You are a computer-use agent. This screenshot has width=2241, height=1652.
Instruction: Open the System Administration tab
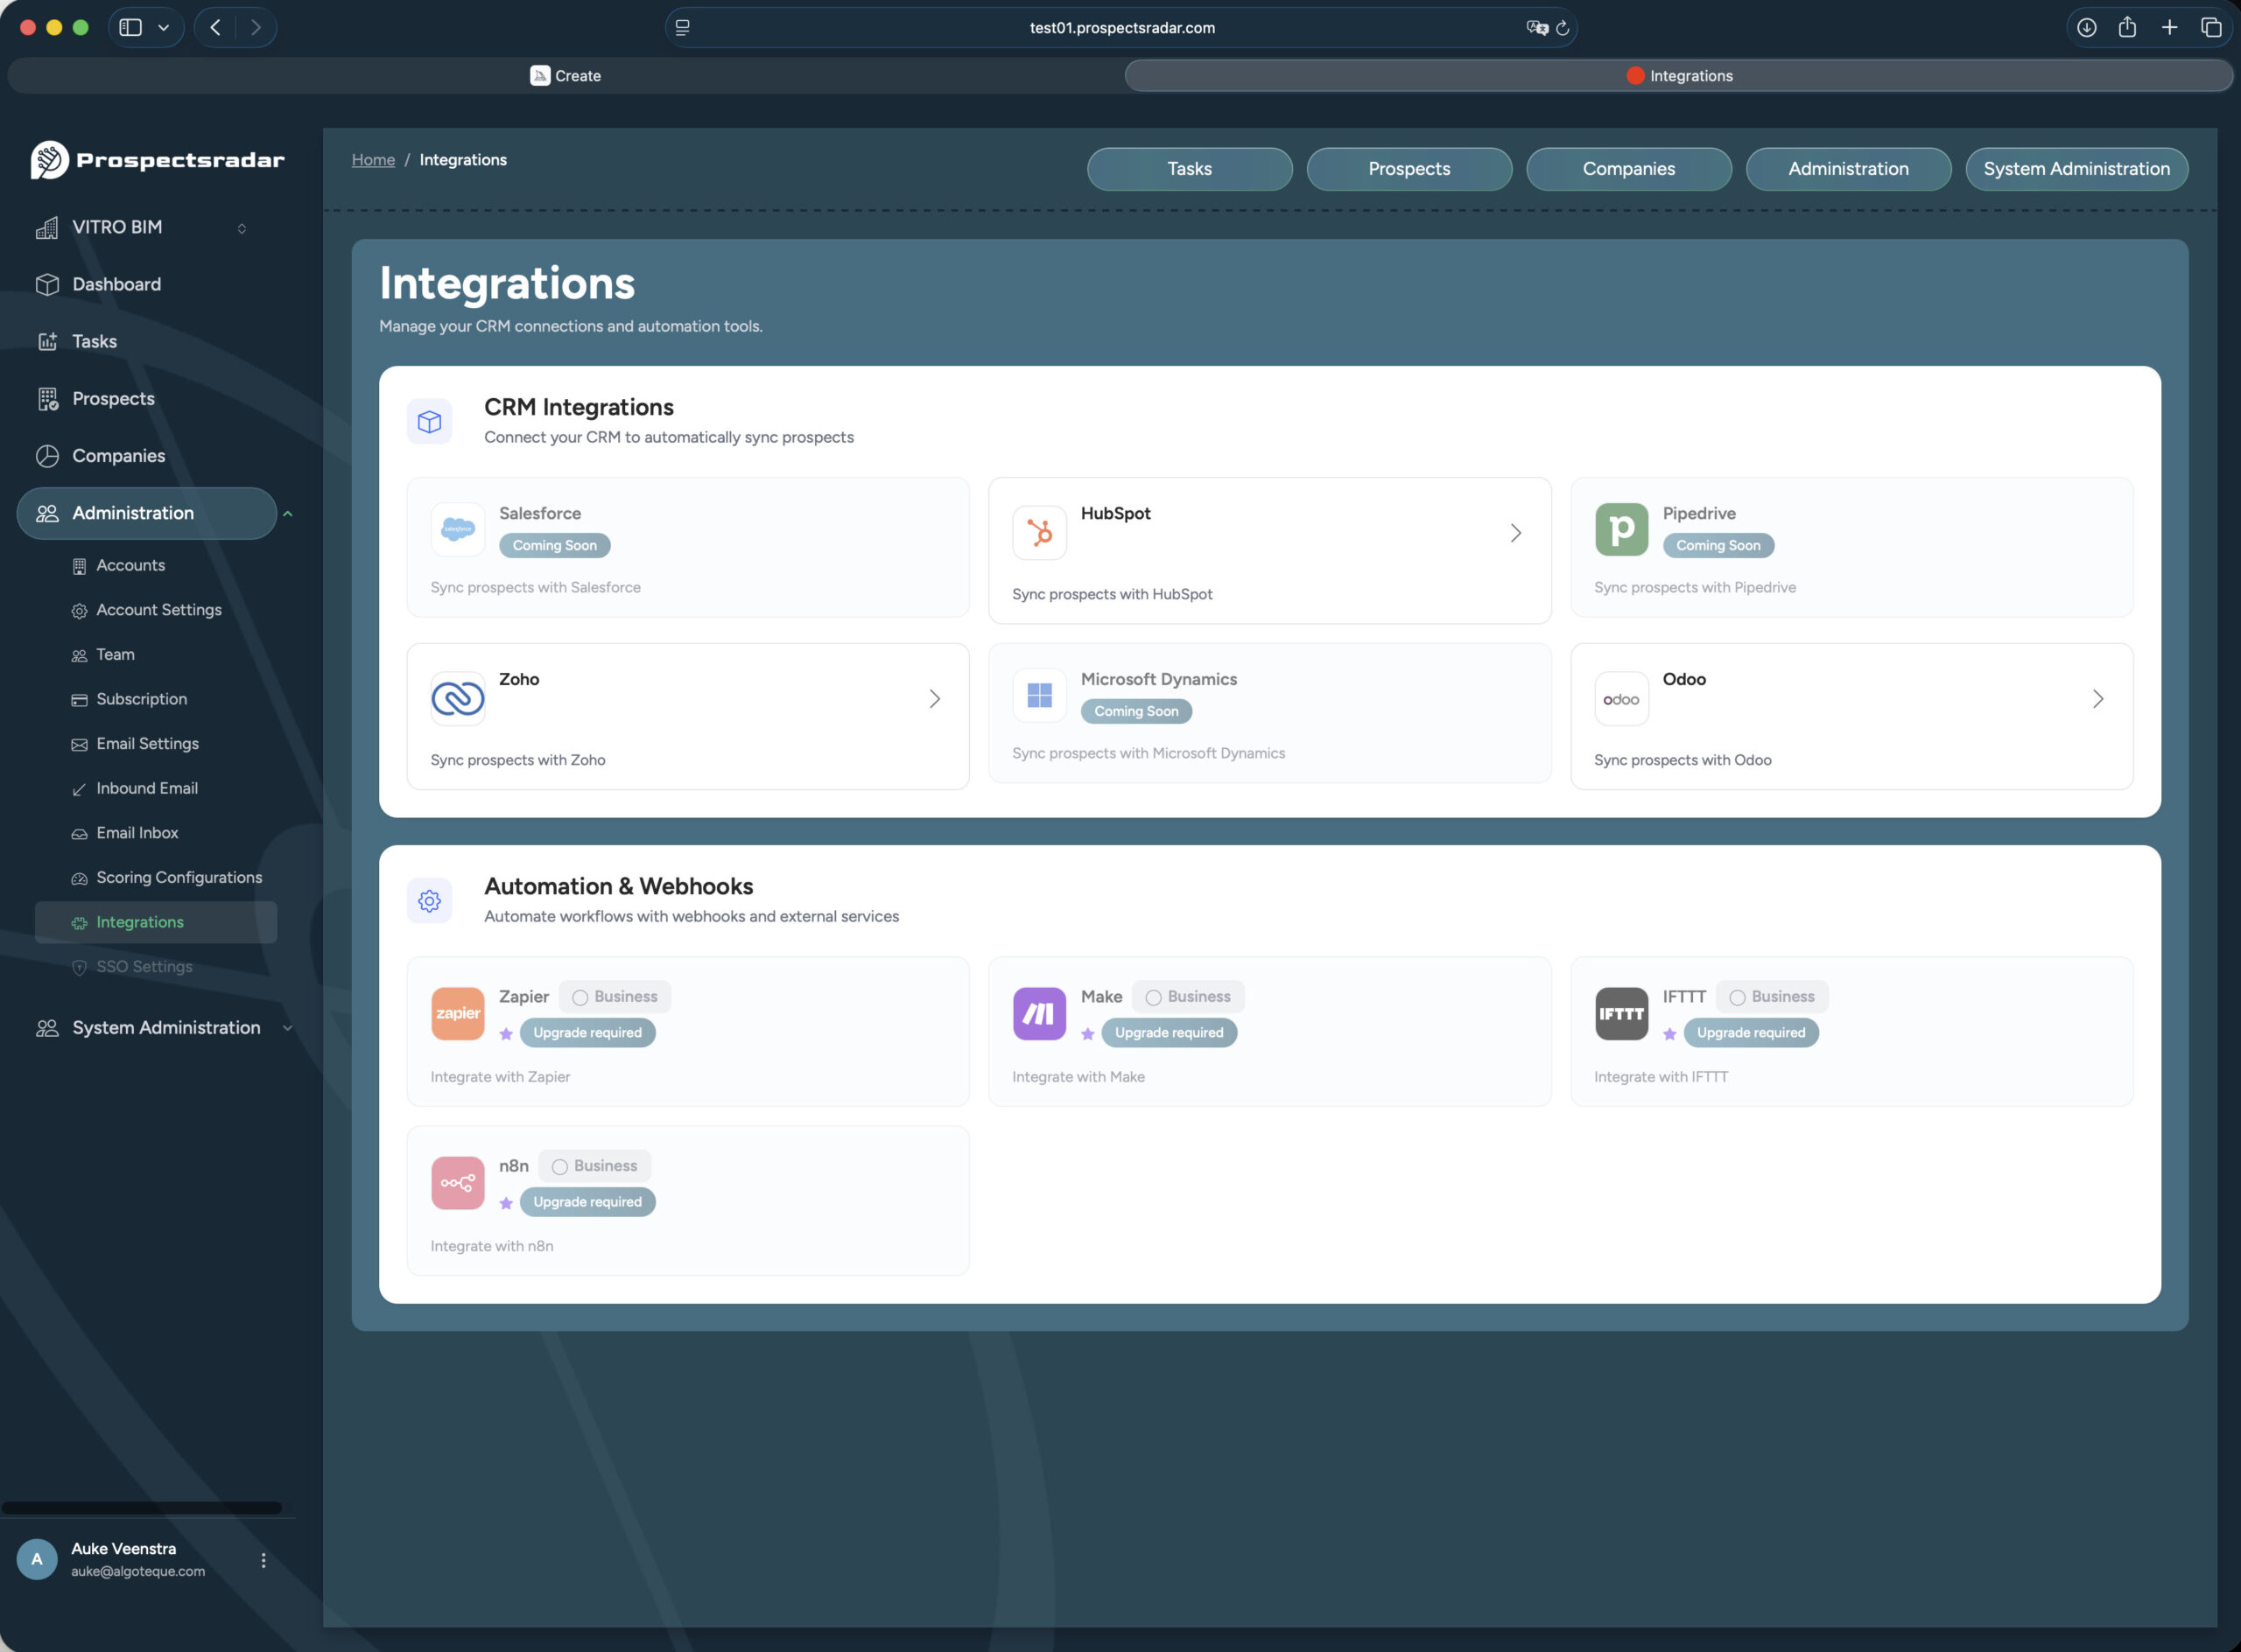coord(2076,168)
